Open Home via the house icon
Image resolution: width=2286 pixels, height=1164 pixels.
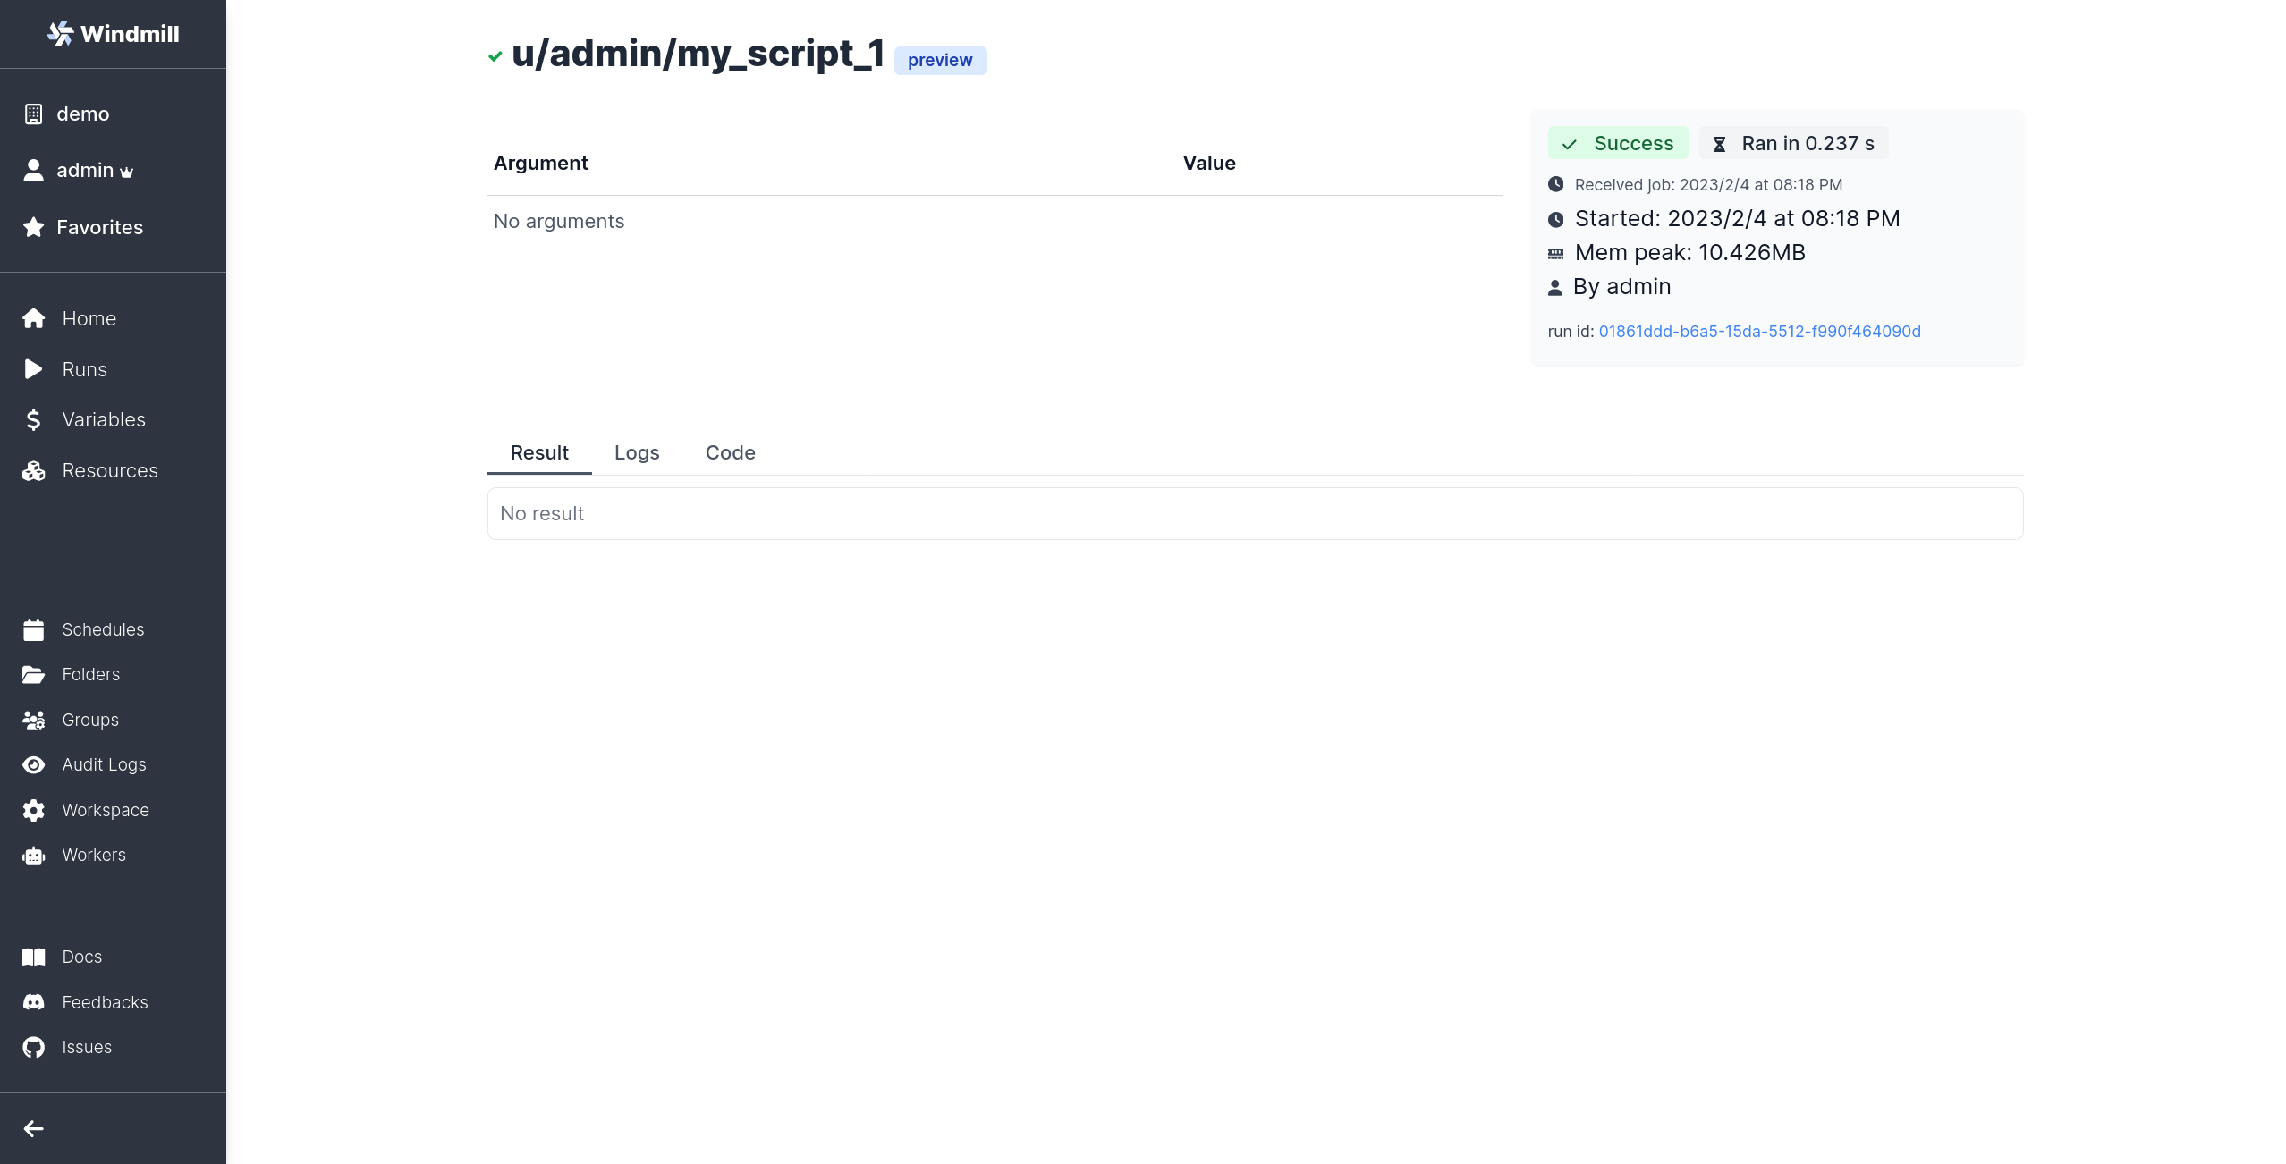pyautogui.click(x=34, y=318)
